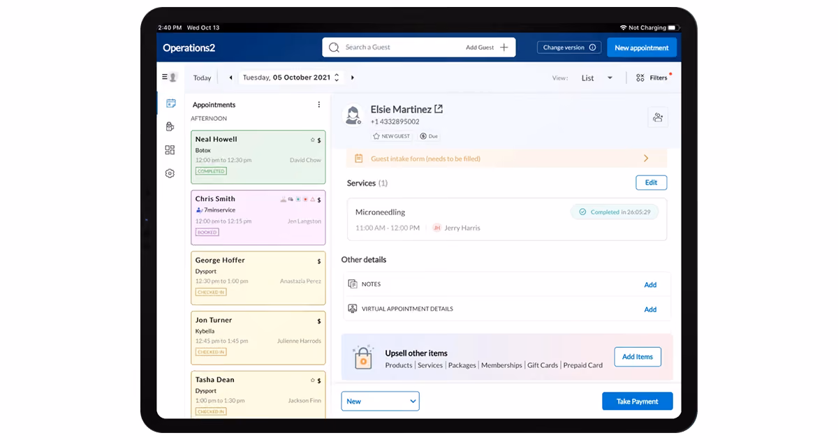The width and height of the screenshot is (838, 440).
Task: Open the dashboard grid sidebar icon
Action: pos(170,149)
